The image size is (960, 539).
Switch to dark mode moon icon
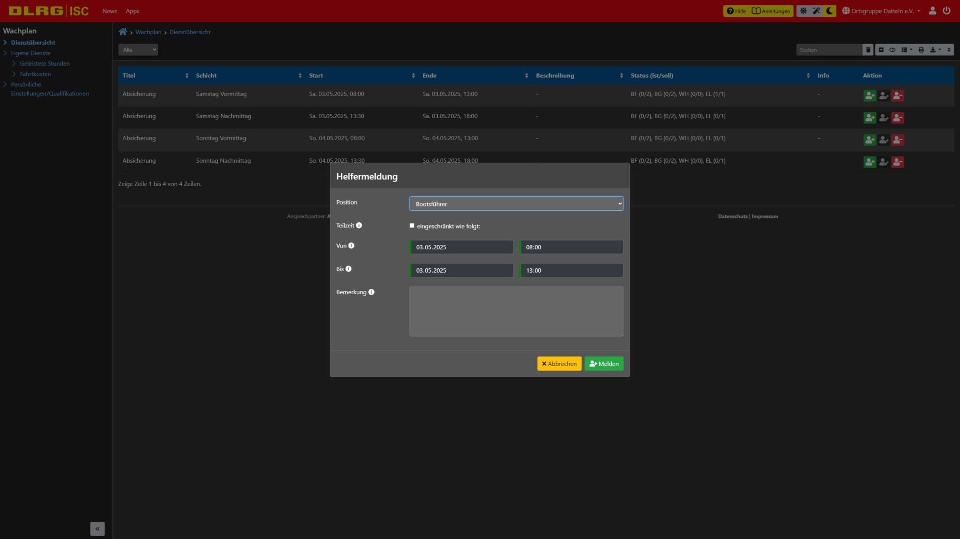point(829,11)
